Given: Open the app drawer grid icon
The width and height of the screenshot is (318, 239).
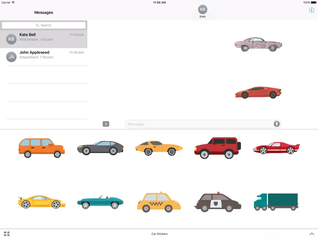Looking at the screenshot, I should pos(7,234).
